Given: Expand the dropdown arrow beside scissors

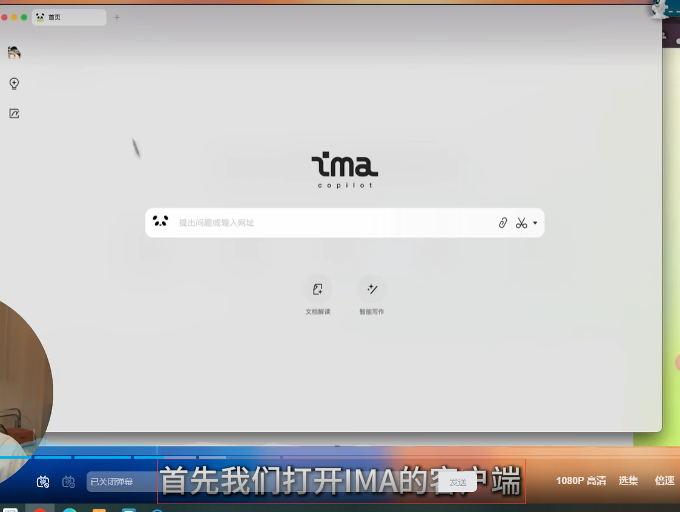Looking at the screenshot, I should pyautogui.click(x=535, y=223).
